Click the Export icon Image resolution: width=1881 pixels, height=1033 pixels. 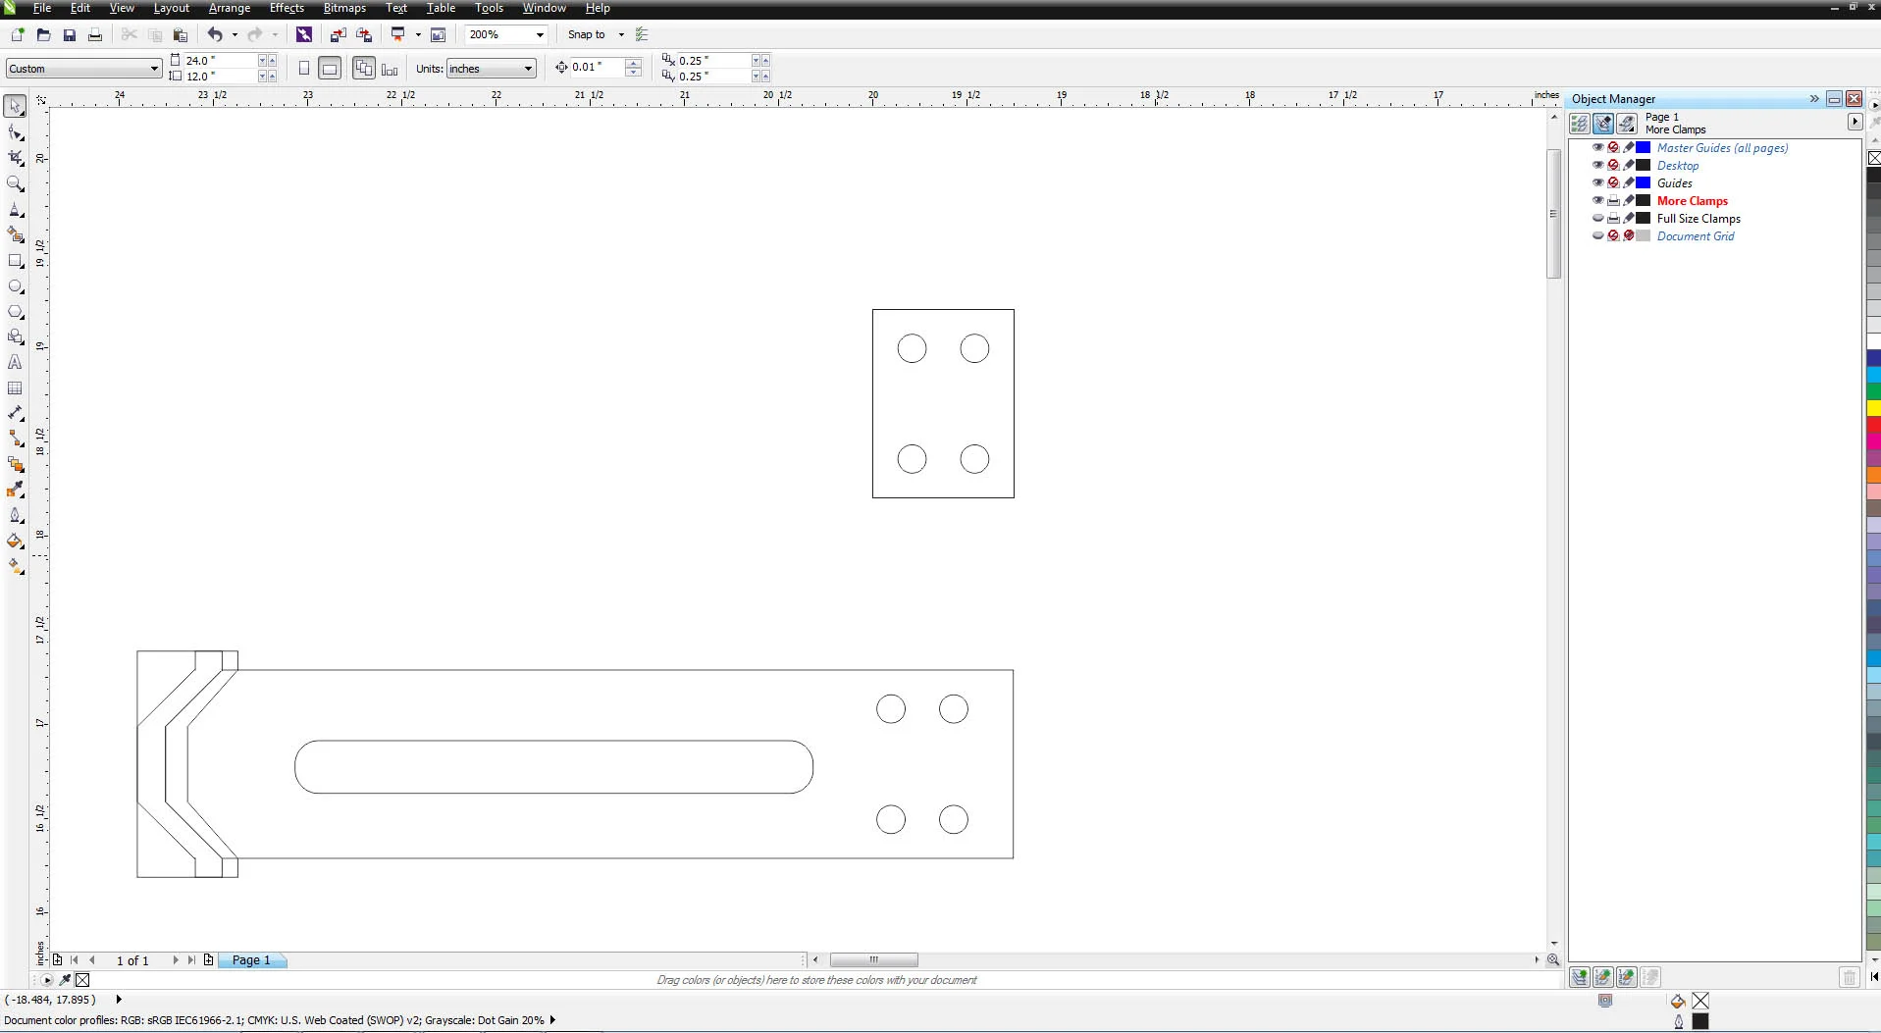364,34
